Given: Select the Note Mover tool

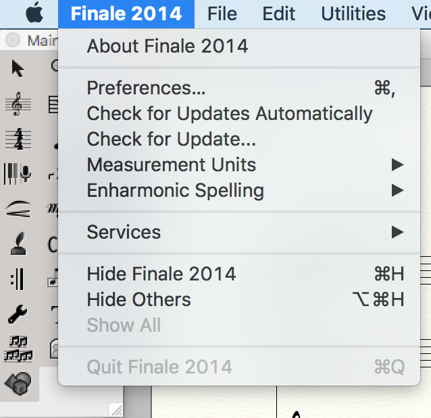Looking at the screenshot, I should coord(18,348).
